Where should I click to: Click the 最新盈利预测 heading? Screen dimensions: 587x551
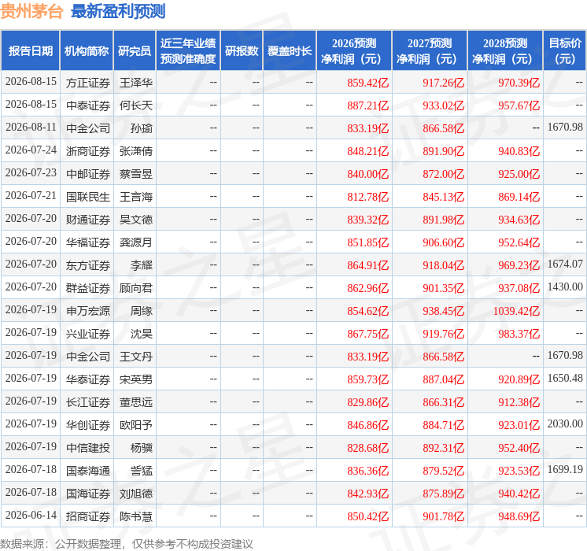click(118, 11)
